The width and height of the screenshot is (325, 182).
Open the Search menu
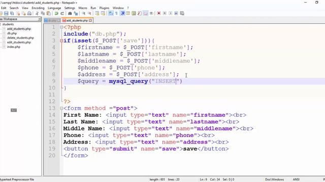14,8
